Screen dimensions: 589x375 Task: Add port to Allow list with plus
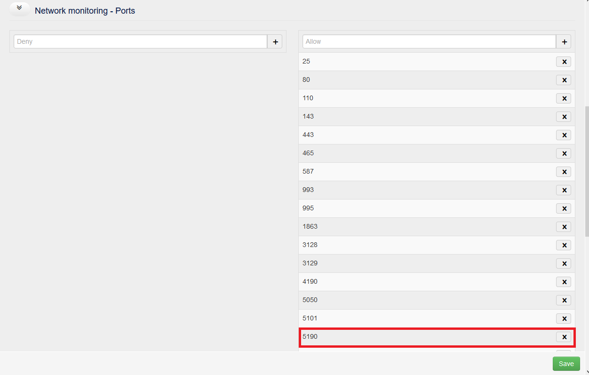point(564,42)
